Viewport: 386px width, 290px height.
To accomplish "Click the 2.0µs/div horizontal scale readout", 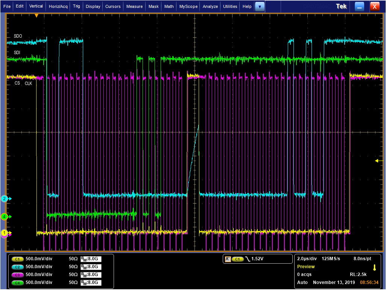I will point(308,259).
